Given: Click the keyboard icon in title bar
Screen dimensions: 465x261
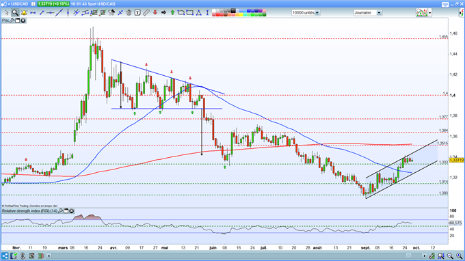Looking at the screenshot, I should [445, 4].
